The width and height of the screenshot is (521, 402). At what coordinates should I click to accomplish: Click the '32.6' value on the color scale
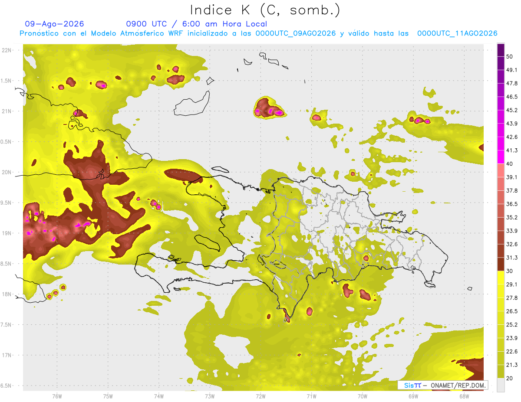[x=512, y=244]
